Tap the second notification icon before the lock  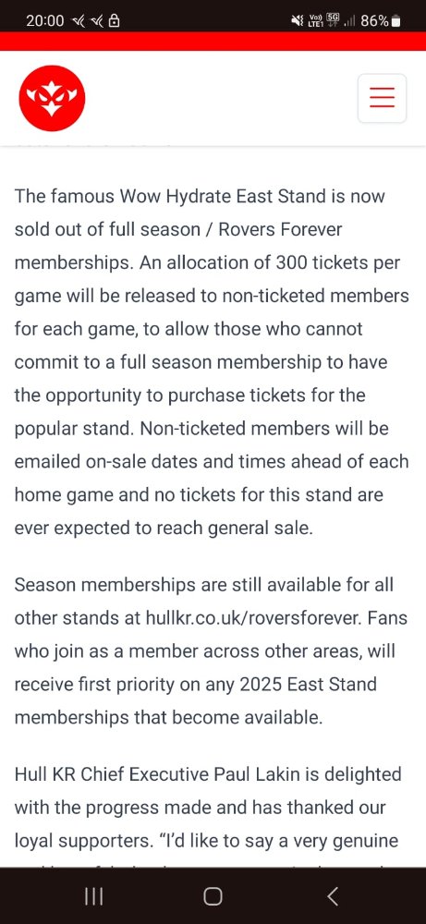(x=95, y=21)
